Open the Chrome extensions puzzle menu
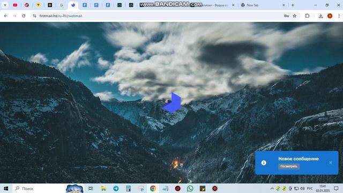343x193 pixels. coord(307,16)
